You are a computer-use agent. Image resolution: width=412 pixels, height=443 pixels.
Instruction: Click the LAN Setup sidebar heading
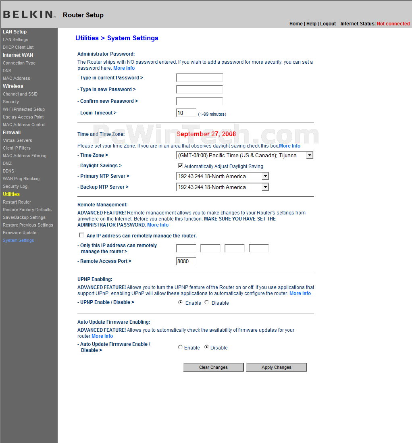pyautogui.click(x=15, y=31)
